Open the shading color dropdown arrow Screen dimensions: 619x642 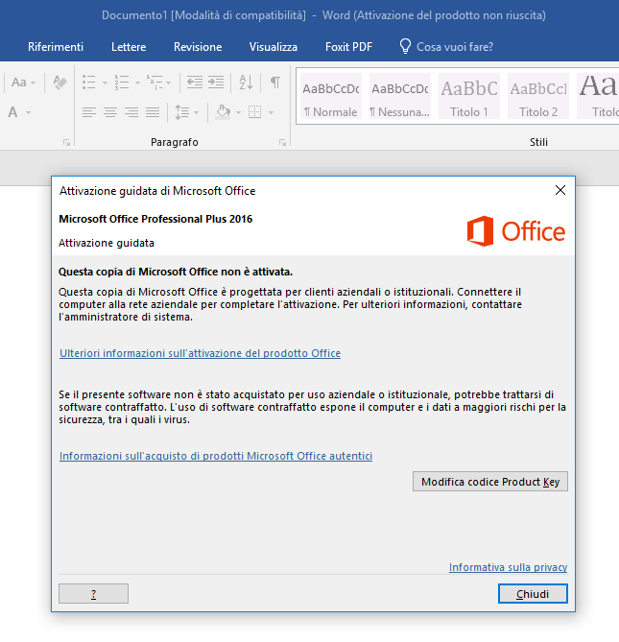coord(238,112)
